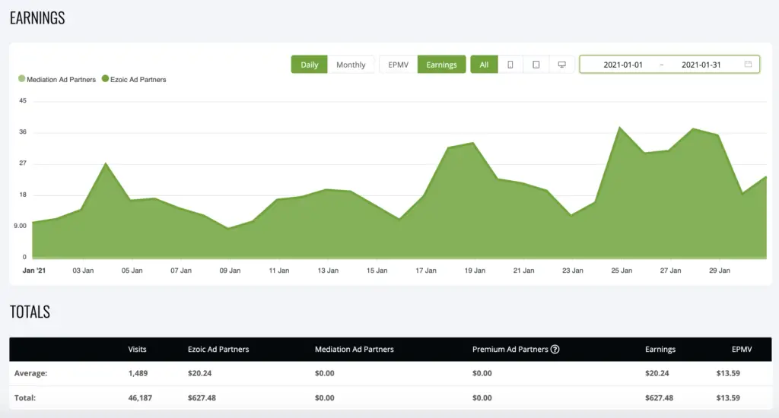Click the TOTALS section heading
The image size is (779, 418).
[x=30, y=312]
